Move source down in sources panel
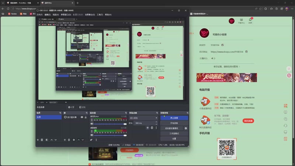 coord(83,140)
